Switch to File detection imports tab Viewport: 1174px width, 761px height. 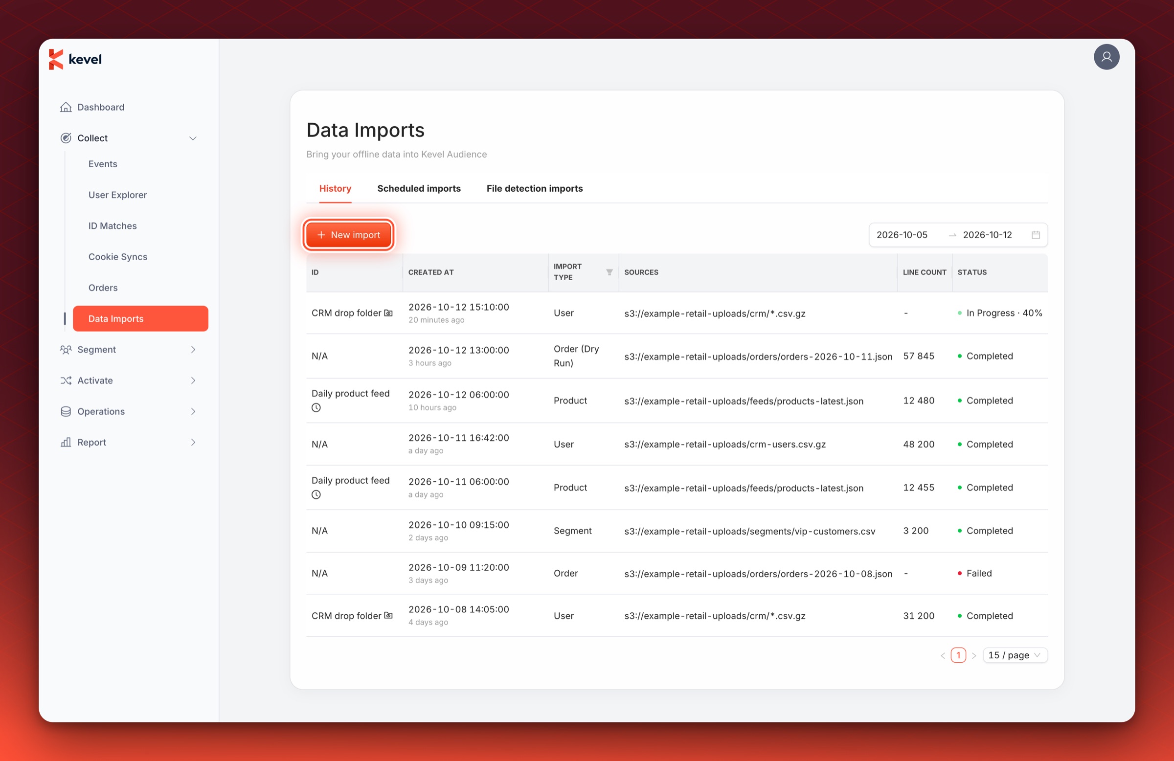[x=534, y=188]
